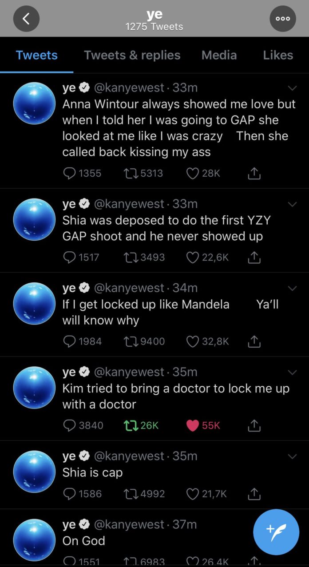The image size is (309, 567).
Task: Reply to the Anna Wintour tweet
Action: (69, 173)
